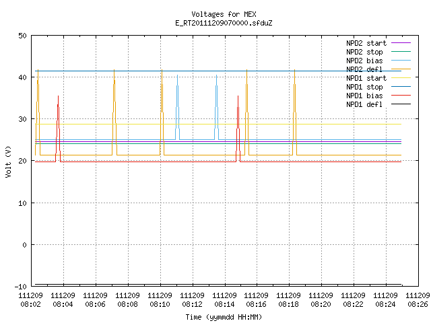The height and width of the screenshot is (323, 431).
Task: Click the "NPD2 start" legend label
Action: [366, 43]
